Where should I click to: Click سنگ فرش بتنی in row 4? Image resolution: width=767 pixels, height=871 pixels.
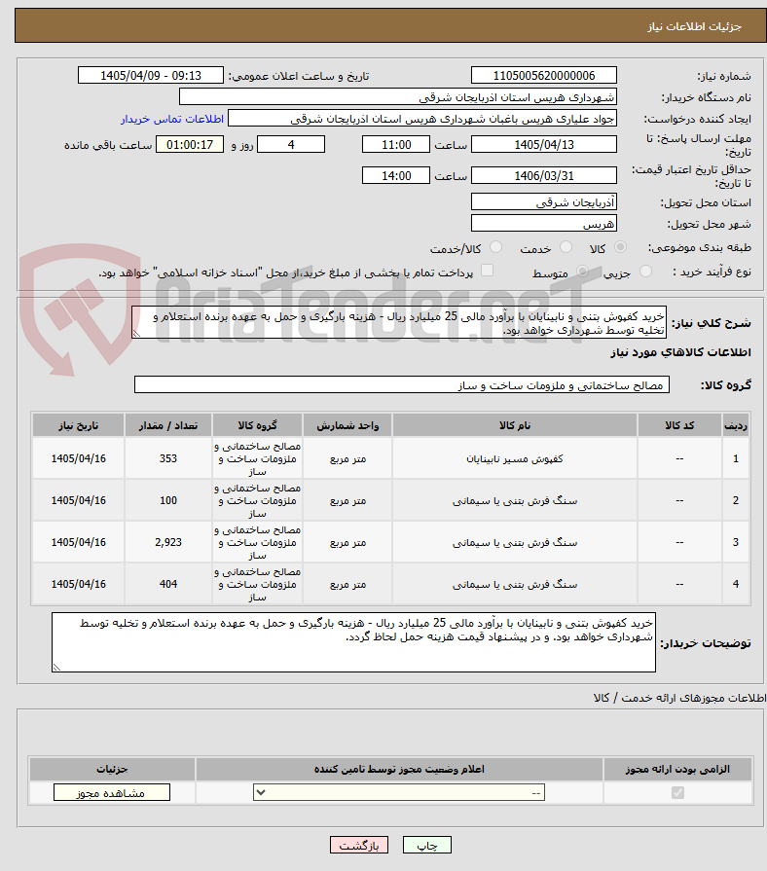point(514,584)
